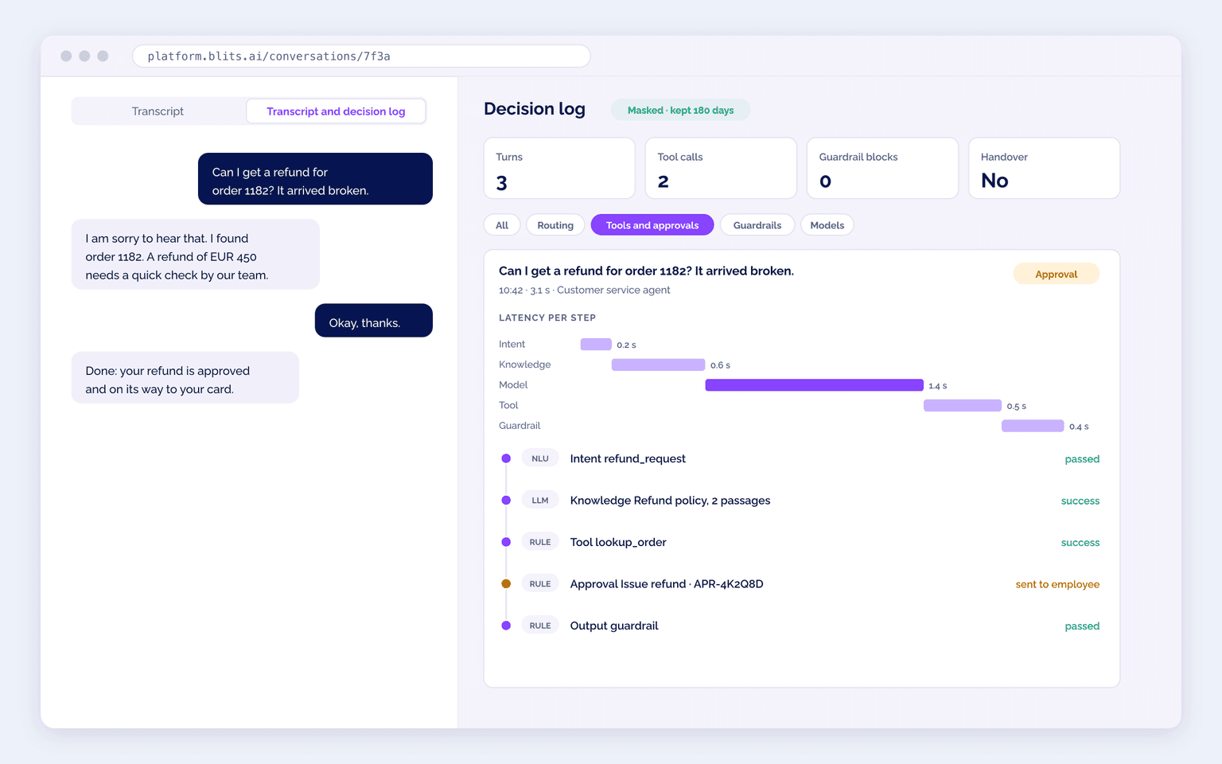Select the Tools and approvals filter
1222x764 pixels.
652,225
